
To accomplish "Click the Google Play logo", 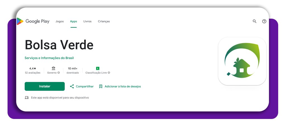I will [33, 21].
